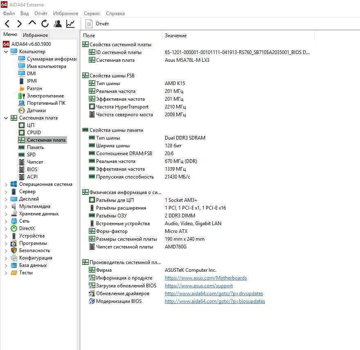
Task: Open the Избранное menu in menu bar
Action: [x=66, y=14]
